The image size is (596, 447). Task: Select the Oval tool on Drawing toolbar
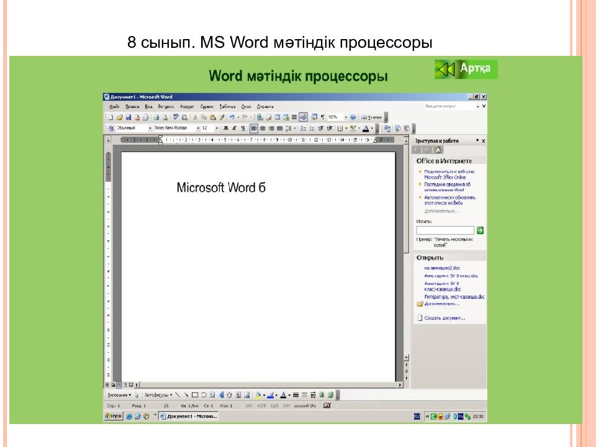(x=204, y=395)
